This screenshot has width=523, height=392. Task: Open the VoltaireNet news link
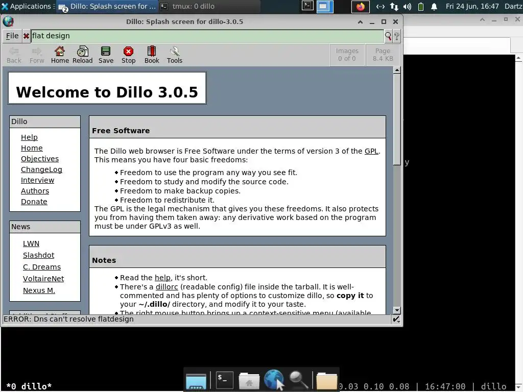coord(43,279)
